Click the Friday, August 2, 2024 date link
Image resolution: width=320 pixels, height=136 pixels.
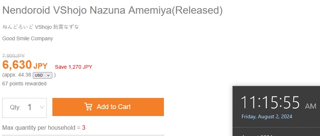click(x=267, y=117)
